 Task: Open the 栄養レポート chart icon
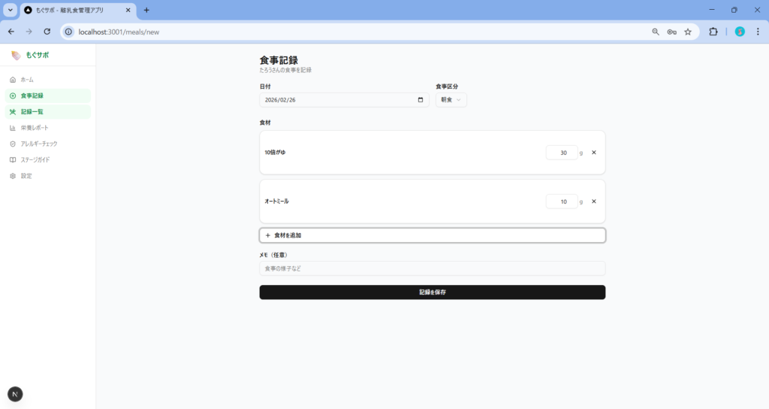[13, 128]
